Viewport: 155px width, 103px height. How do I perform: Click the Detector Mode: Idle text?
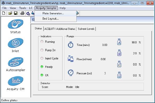point(73,87)
